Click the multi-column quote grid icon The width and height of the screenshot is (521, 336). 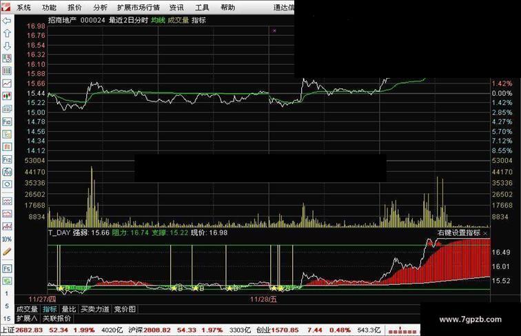coord(7,71)
